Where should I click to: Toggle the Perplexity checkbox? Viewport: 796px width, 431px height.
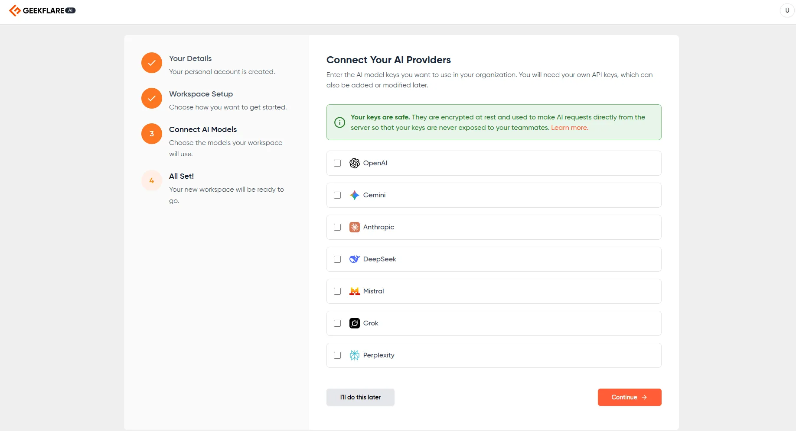point(337,355)
